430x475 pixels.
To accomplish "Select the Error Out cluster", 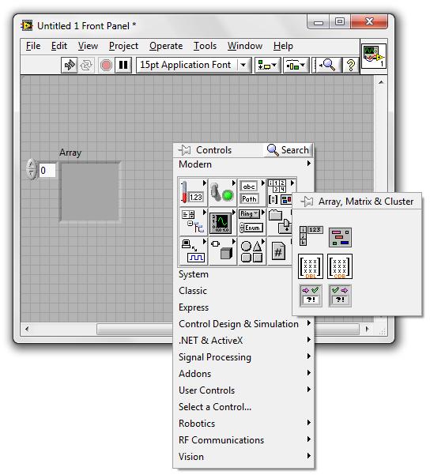I will (x=340, y=296).
